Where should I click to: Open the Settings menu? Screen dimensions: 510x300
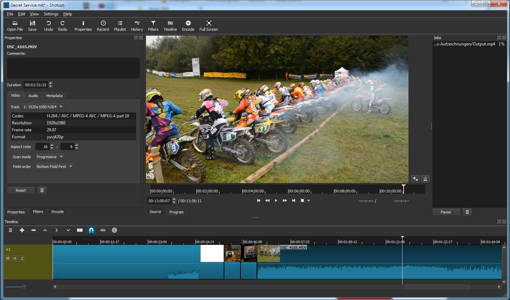(51, 14)
